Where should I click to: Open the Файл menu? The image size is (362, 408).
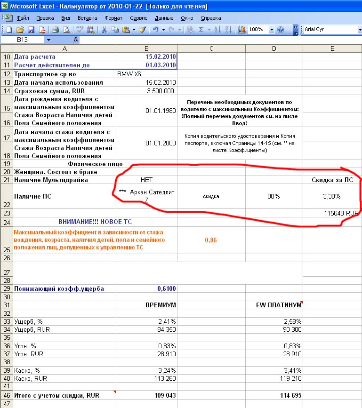(x=23, y=18)
